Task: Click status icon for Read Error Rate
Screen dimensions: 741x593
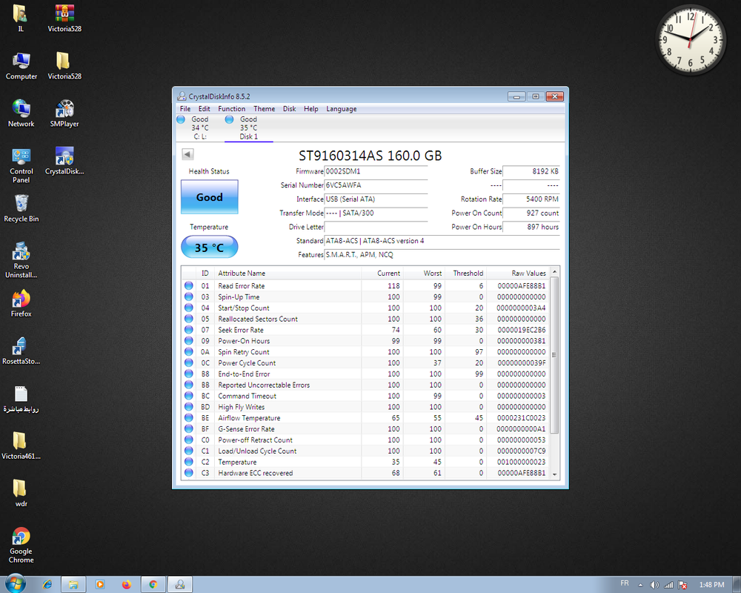Action: 188,285
